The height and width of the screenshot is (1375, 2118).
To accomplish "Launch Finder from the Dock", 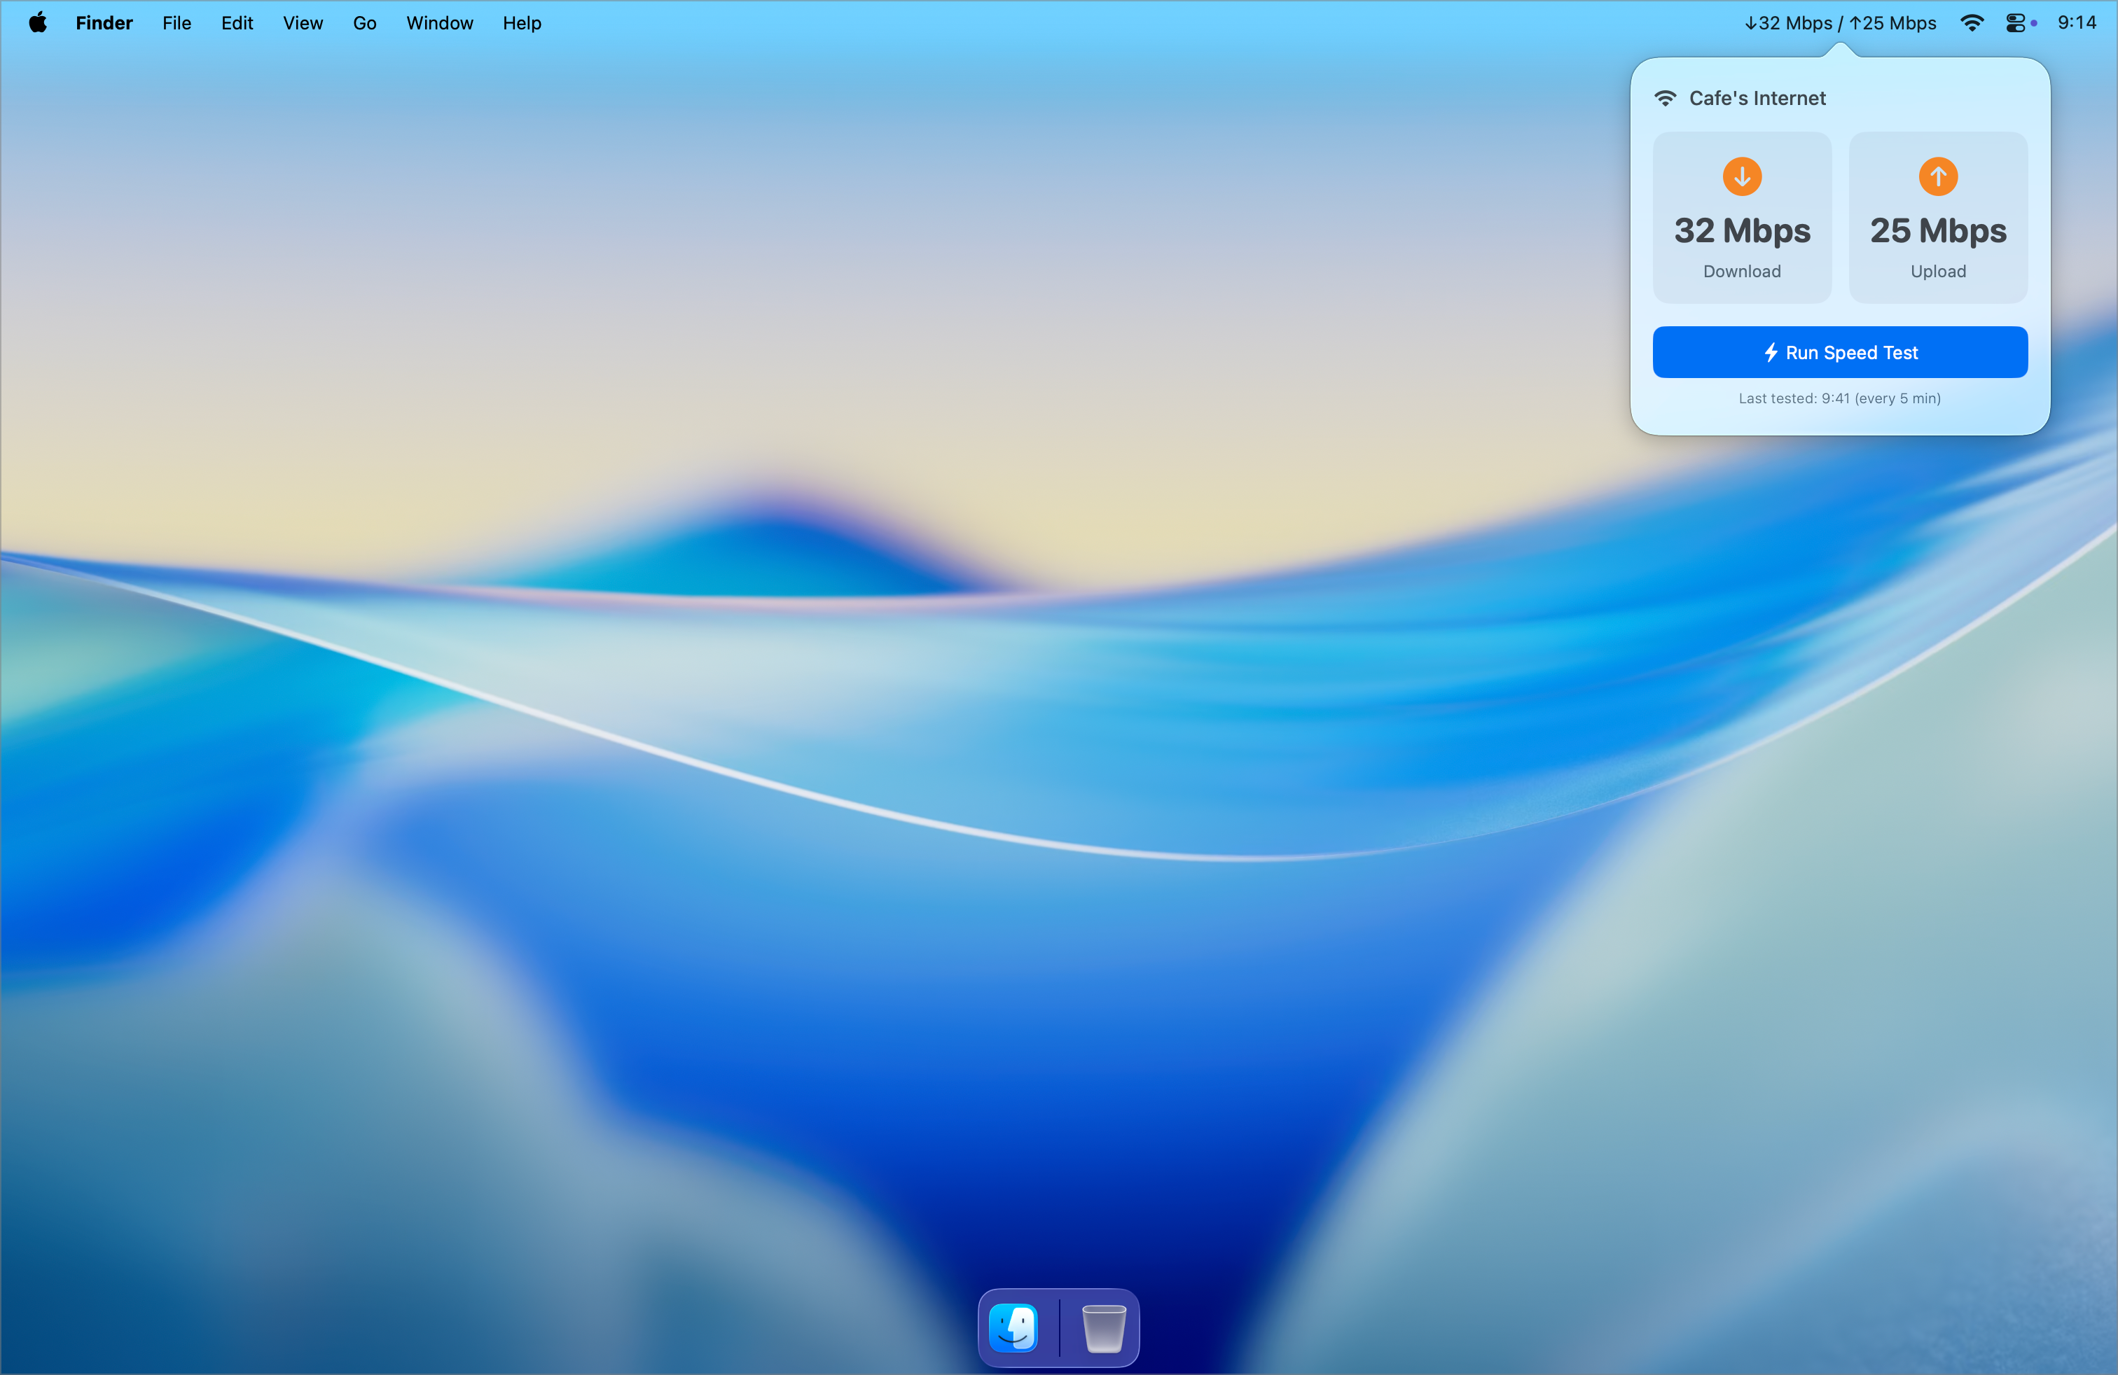I will [1013, 1327].
